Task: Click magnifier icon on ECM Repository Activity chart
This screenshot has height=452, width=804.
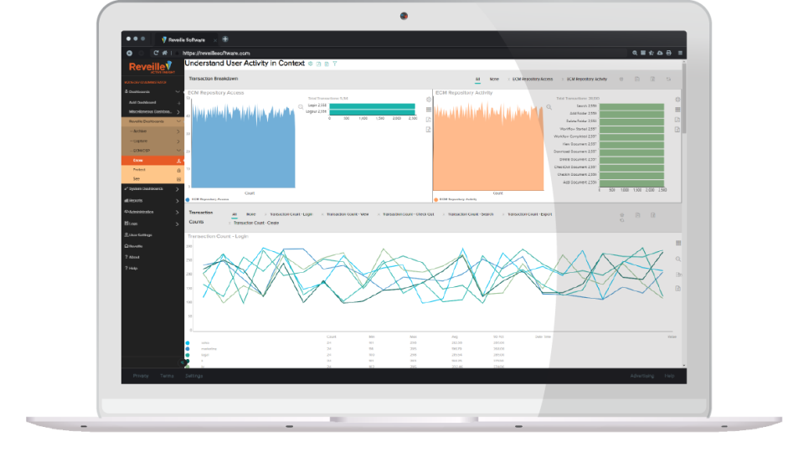Action: tap(549, 107)
